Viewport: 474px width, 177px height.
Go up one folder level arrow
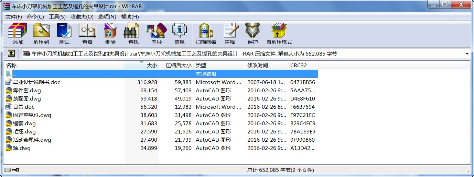(11, 54)
